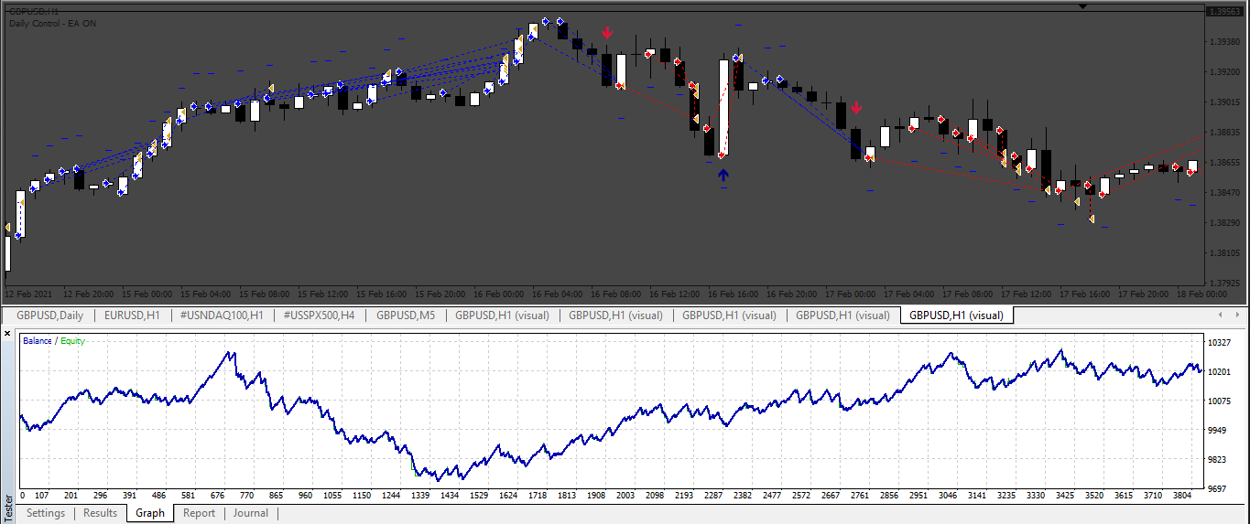Click the chart shift triangle marker at top
1250x524 pixels.
[x=1083, y=6]
